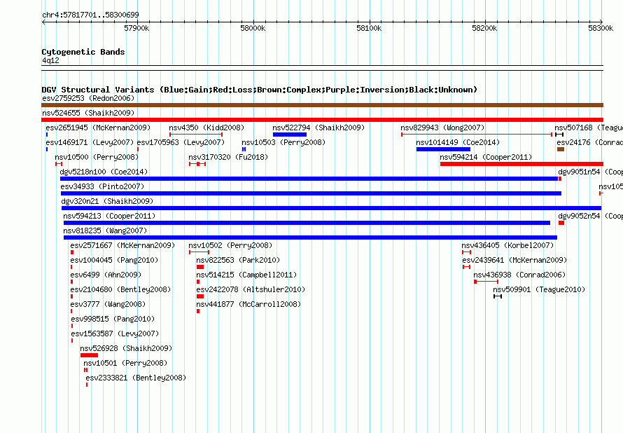Click the 4q12 cytogenetic band label
The height and width of the screenshot is (433, 623).
pos(50,60)
